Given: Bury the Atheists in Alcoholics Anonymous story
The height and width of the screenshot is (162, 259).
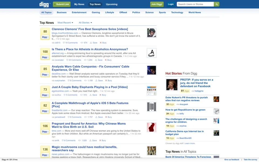Looking at the screenshot, I should point(108,60).
